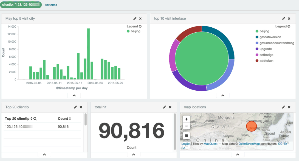This screenshot has width=299, height=161.
Task: Select getdataversion in pie legend
Action: coord(268,37)
